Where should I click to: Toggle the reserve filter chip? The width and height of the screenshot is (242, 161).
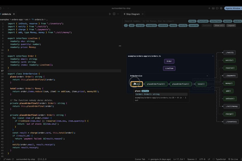tap(194, 25)
